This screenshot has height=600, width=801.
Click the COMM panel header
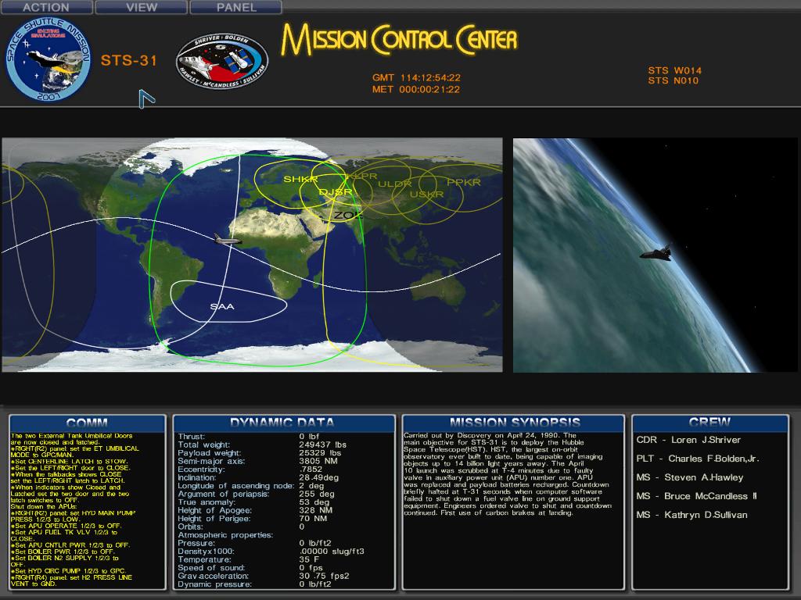[x=88, y=423]
